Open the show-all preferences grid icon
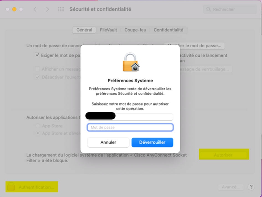The image size is (262, 197). [61, 9]
